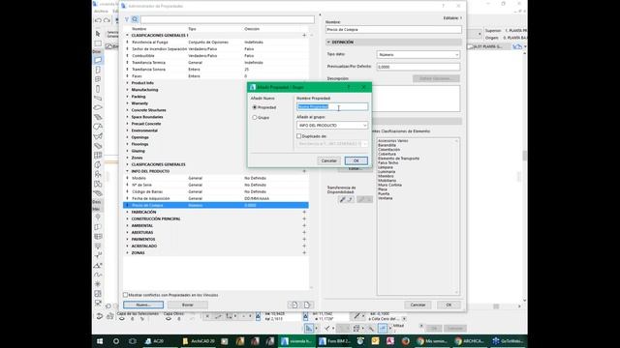Click Cancelar in Property Manager
This screenshot has height=348, width=620.
click(418, 304)
